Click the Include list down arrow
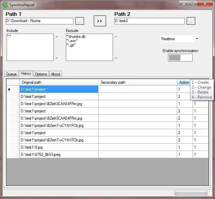The height and width of the screenshot is (199, 215). (x=57, y=58)
